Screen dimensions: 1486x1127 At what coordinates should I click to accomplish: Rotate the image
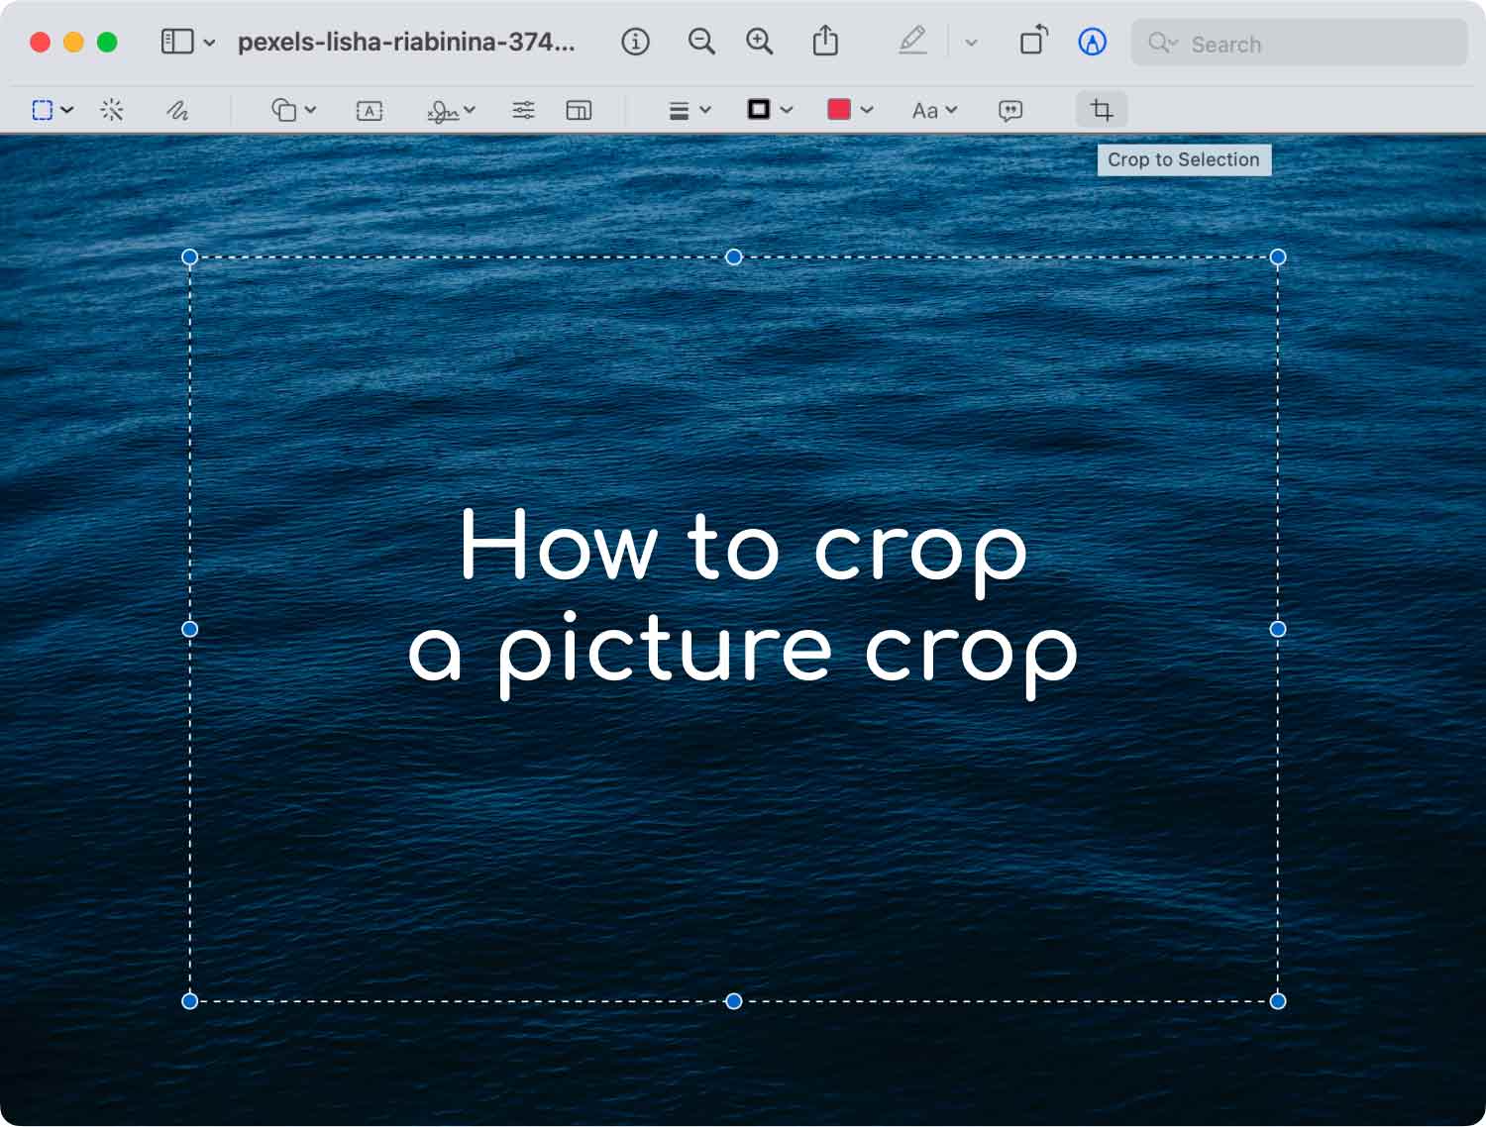pos(1032,42)
